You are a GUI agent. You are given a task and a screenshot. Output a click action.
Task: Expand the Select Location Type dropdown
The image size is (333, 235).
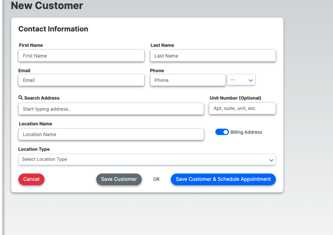tap(147, 159)
